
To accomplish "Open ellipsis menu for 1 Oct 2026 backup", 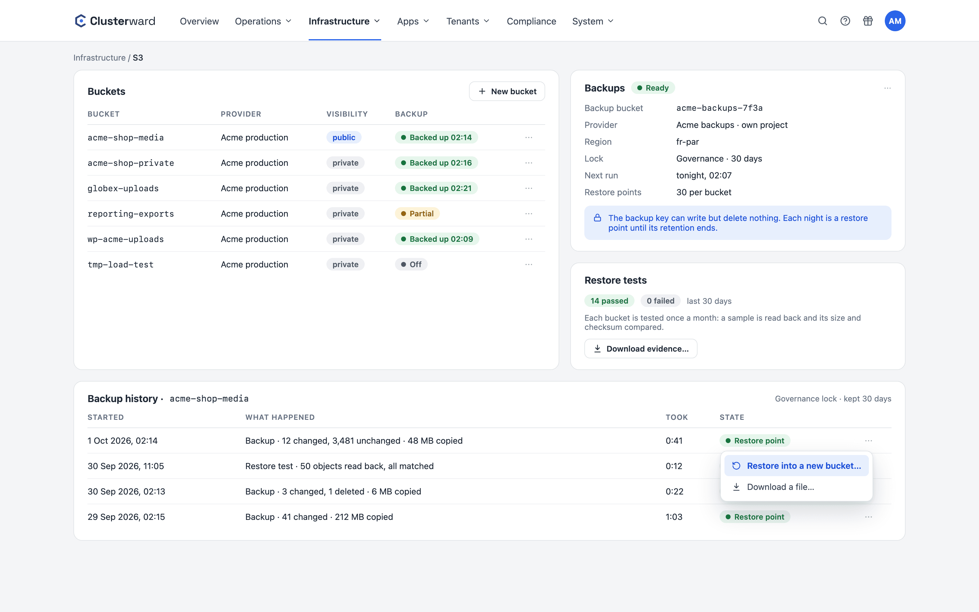I will [869, 441].
